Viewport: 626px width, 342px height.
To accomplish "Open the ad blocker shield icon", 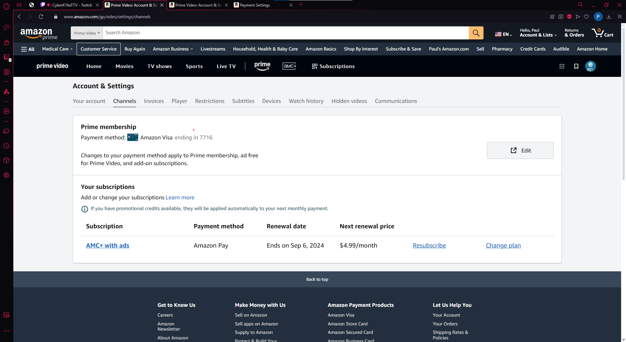I will pos(569,17).
